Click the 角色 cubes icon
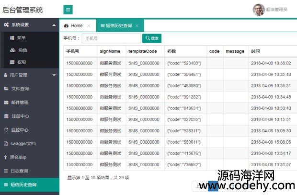Screen dimensions: 297x195 click(12, 50)
